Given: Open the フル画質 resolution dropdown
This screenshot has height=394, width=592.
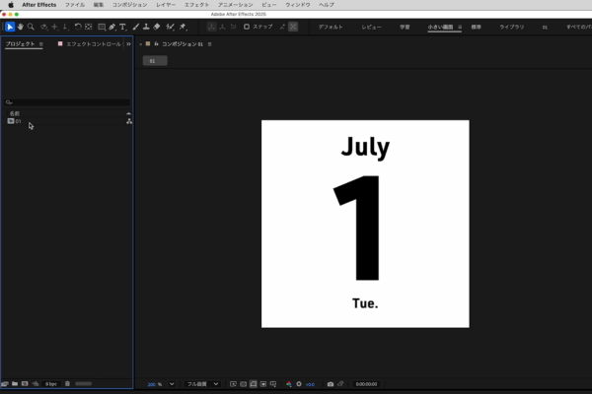Looking at the screenshot, I should pos(202,384).
